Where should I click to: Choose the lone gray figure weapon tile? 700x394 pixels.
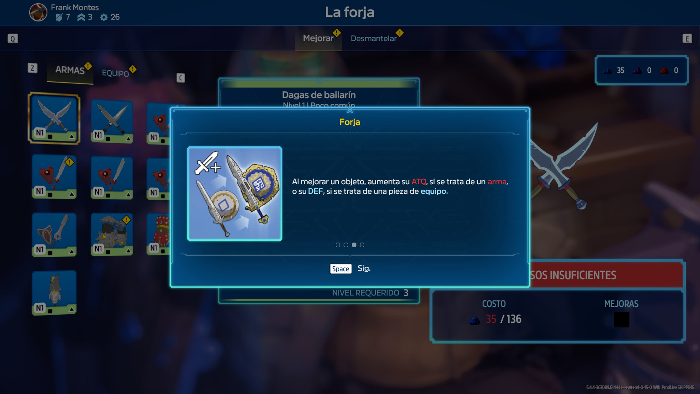54,293
